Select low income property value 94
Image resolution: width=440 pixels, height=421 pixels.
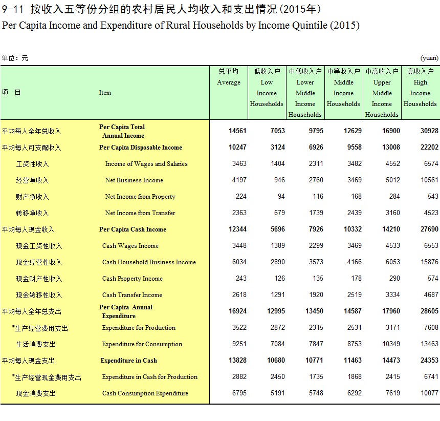pyautogui.click(x=281, y=196)
